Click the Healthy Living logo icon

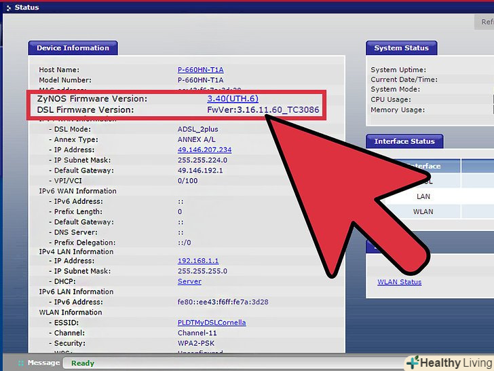(x=413, y=362)
